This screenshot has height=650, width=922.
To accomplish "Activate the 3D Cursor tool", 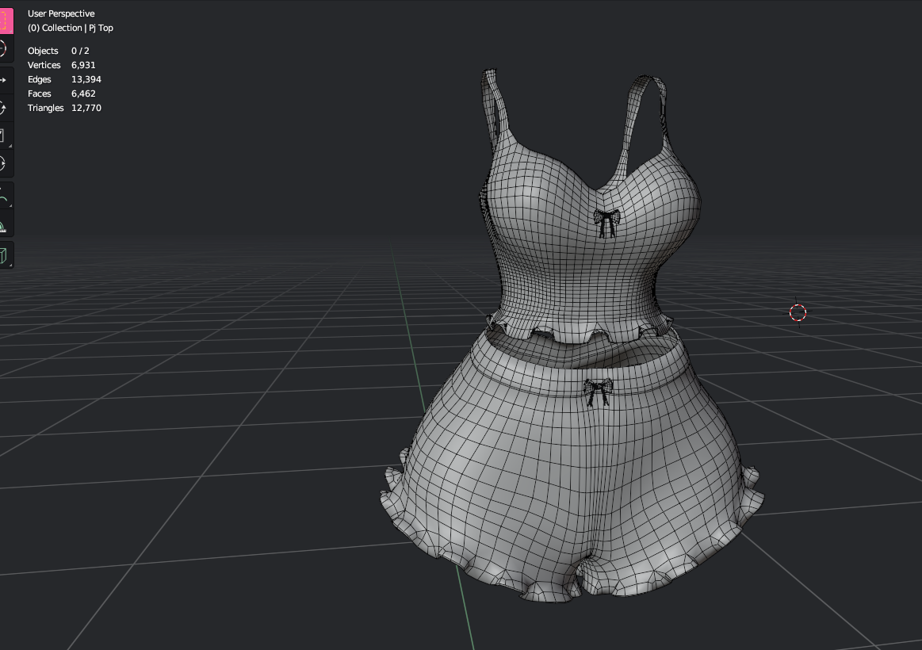I will coord(5,49).
